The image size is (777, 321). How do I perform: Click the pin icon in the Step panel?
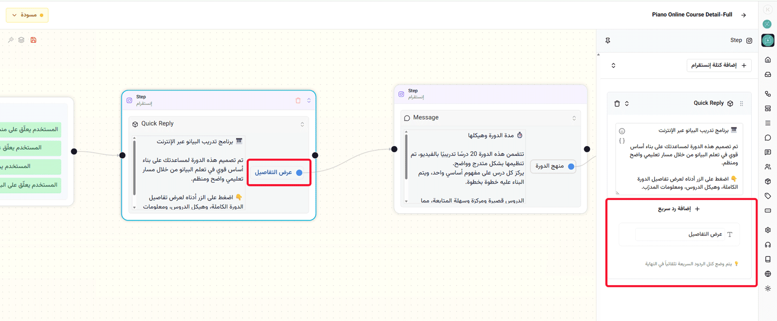608,40
